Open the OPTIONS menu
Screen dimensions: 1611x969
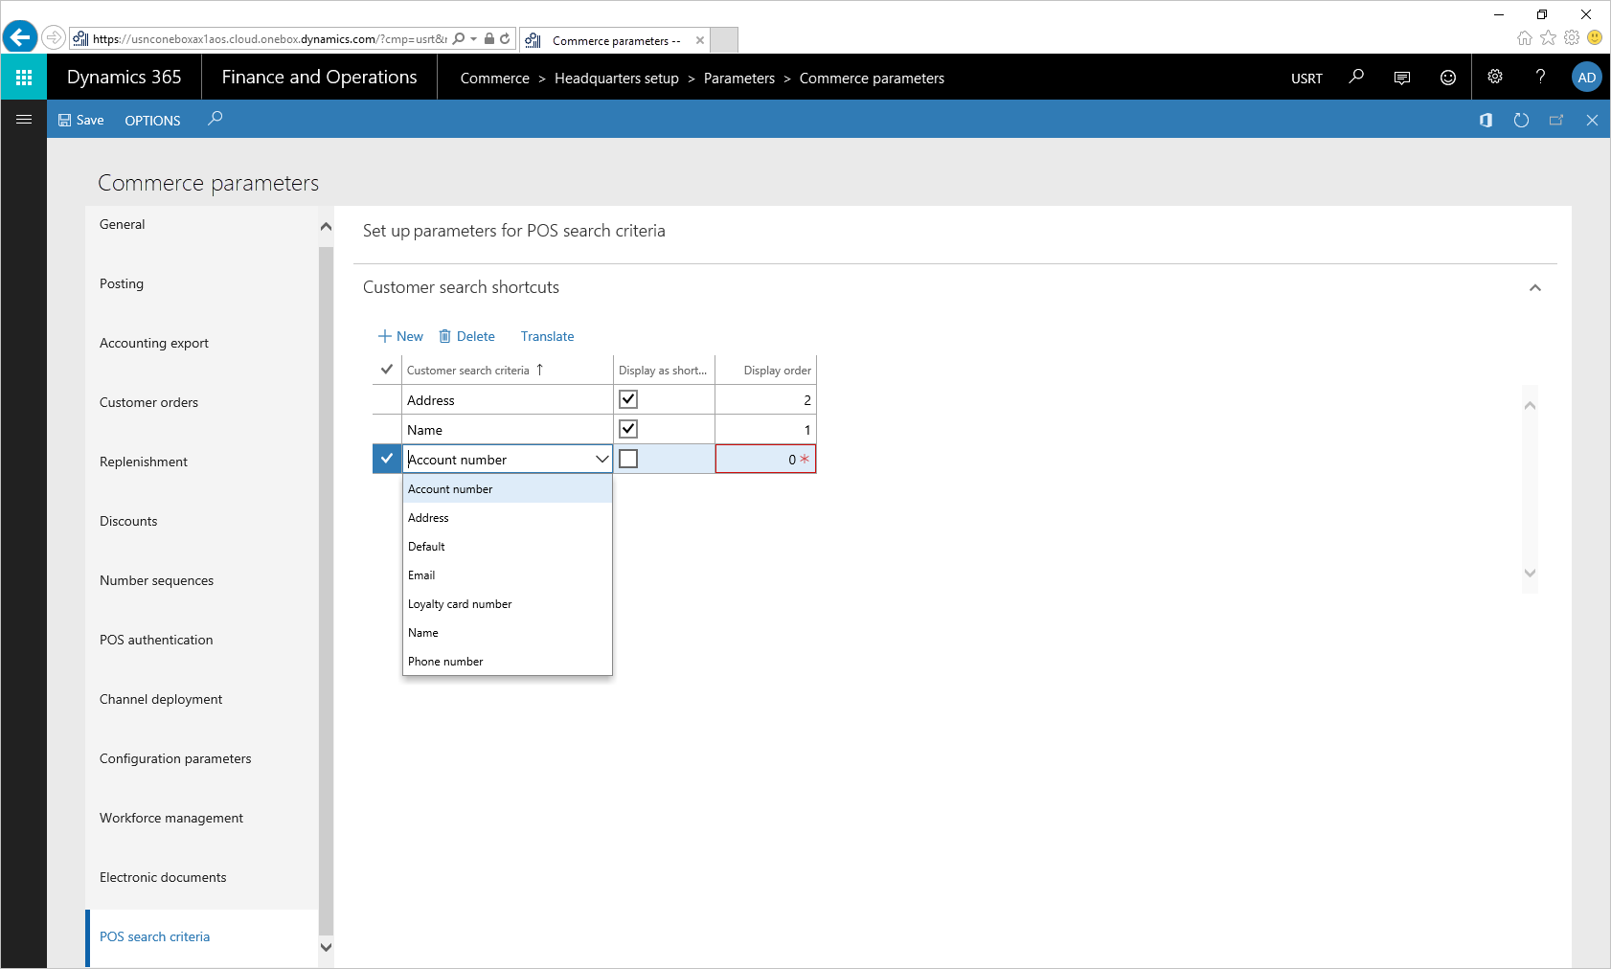151,120
